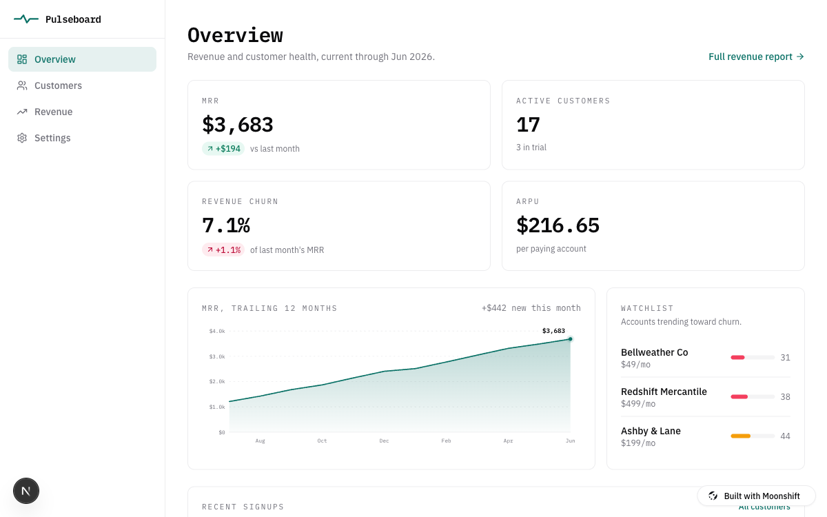
Task: Open the Overview menu item
Action: pyautogui.click(x=82, y=59)
